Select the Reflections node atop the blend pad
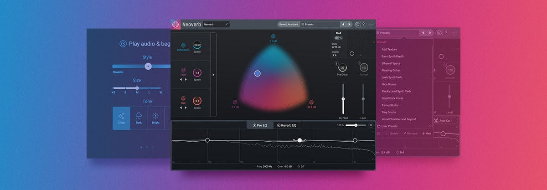This screenshot has height=190, width=547. (273, 36)
